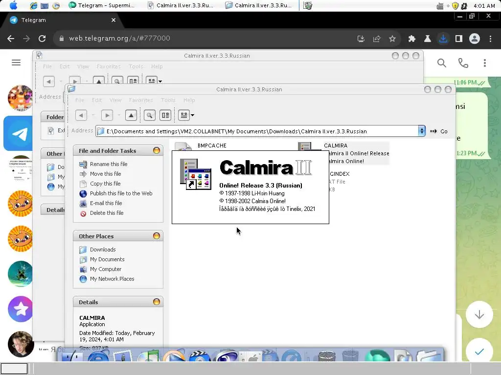Reload the Chrome page
This screenshot has width=501, height=375.
point(42,38)
